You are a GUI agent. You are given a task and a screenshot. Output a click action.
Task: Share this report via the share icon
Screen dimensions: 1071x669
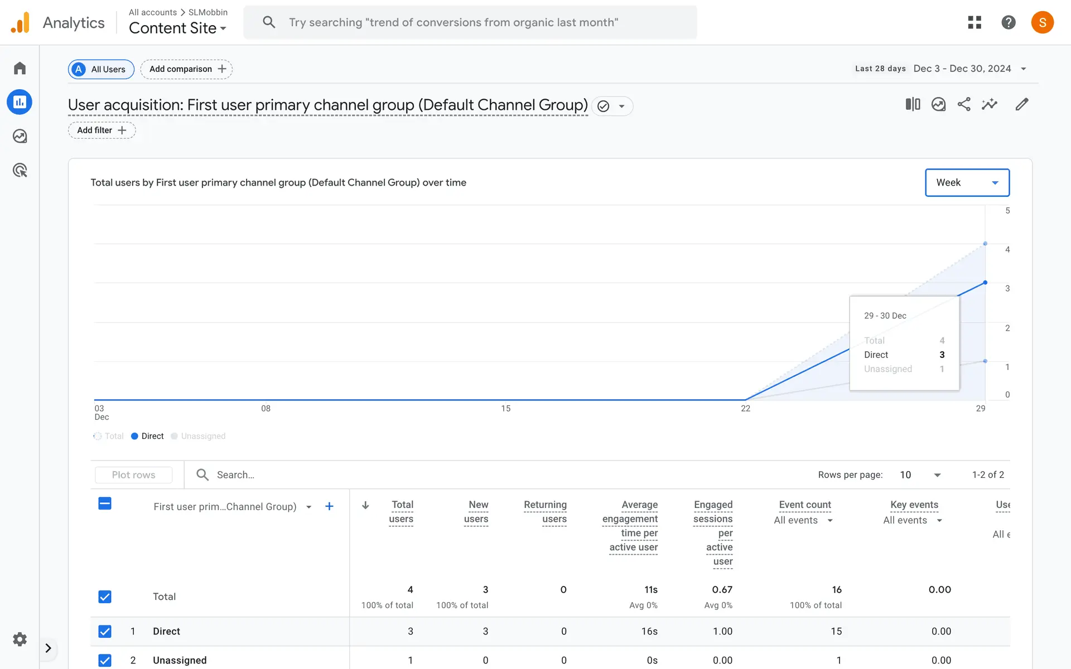click(964, 104)
